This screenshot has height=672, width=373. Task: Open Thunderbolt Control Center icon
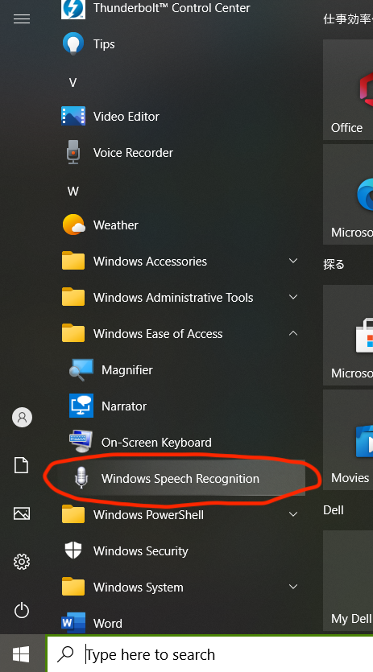click(x=73, y=9)
